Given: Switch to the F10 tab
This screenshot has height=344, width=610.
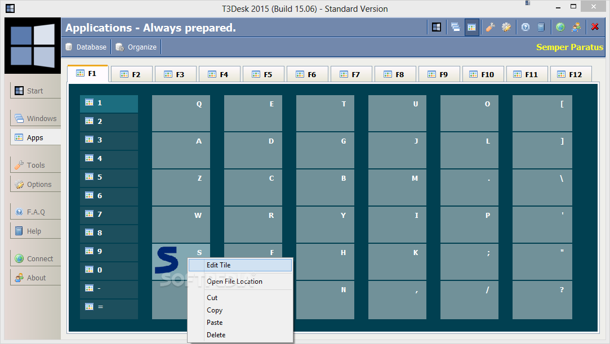Looking at the screenshot, I should tap(483, 74).
